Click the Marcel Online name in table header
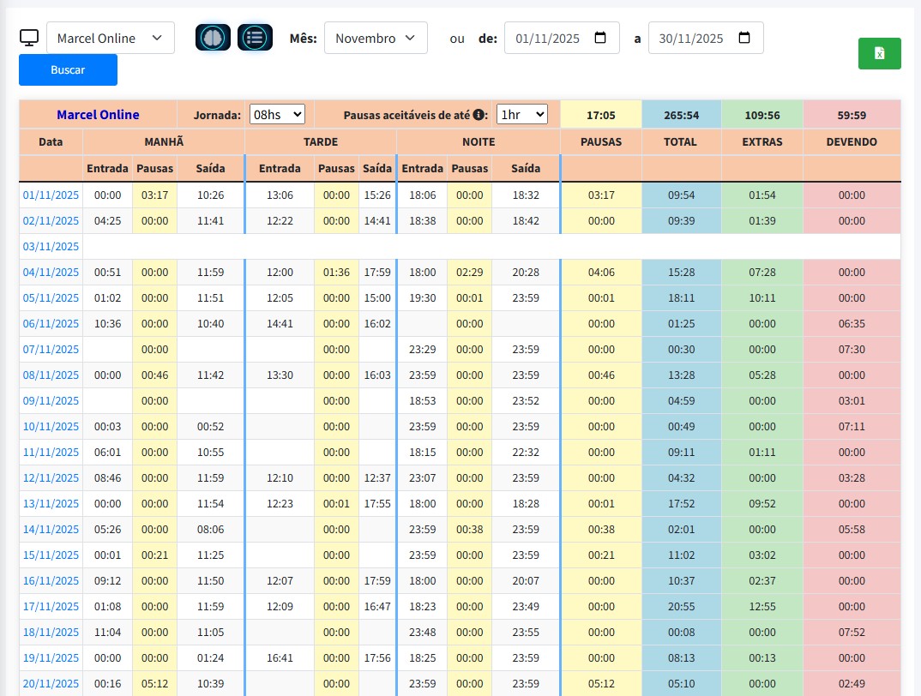 (98, 115)
